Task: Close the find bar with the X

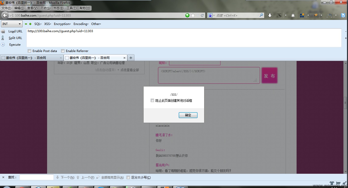Action: pyautogui.click(x=3, y=177)
